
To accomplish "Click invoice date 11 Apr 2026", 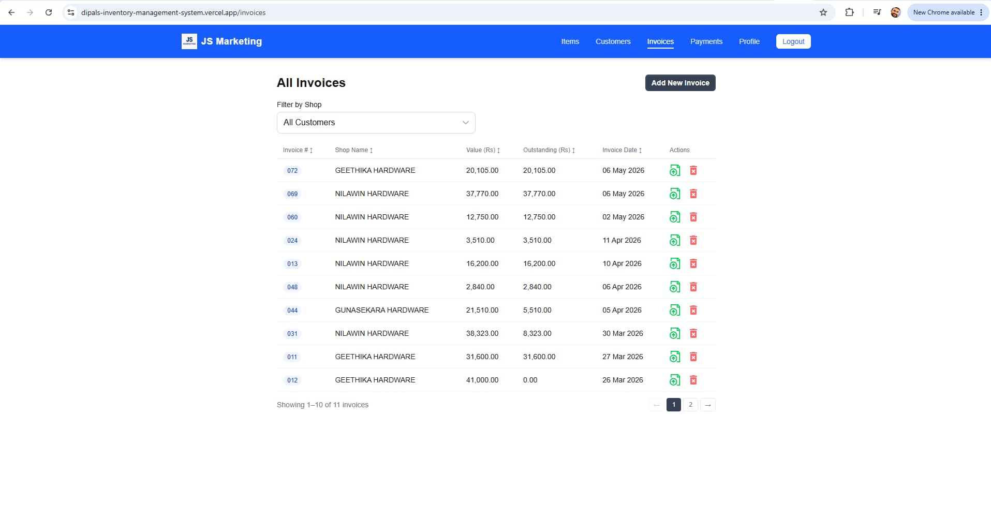I will click(x=622, y=240).
